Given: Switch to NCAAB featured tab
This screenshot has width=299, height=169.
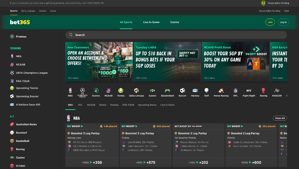Looking at the screenshot, I should click(91, 105).
